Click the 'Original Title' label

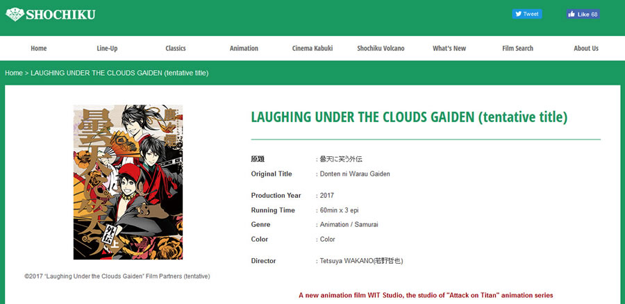point(272,174)
